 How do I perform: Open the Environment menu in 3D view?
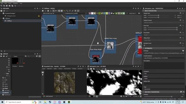click(67, 69)
